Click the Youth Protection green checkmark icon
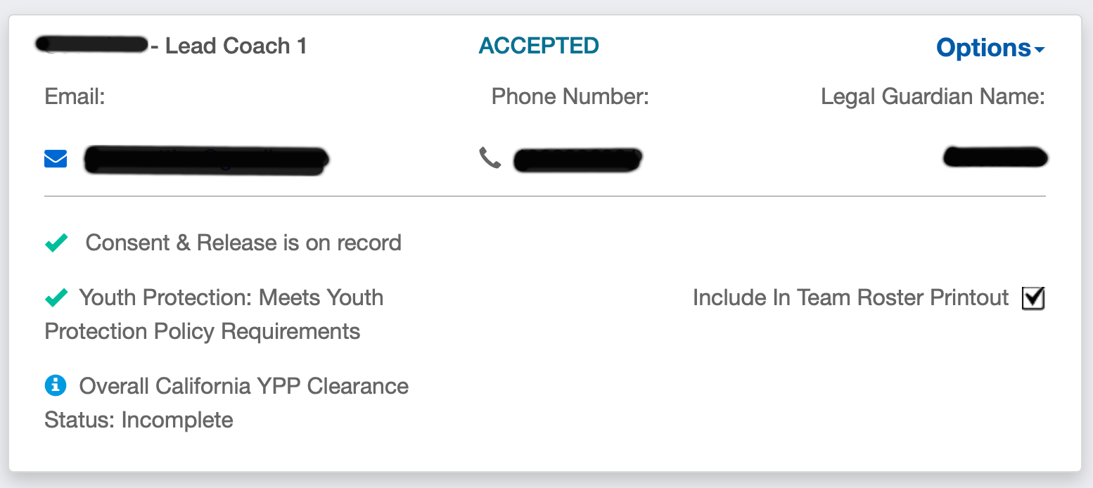 point(56,297)
